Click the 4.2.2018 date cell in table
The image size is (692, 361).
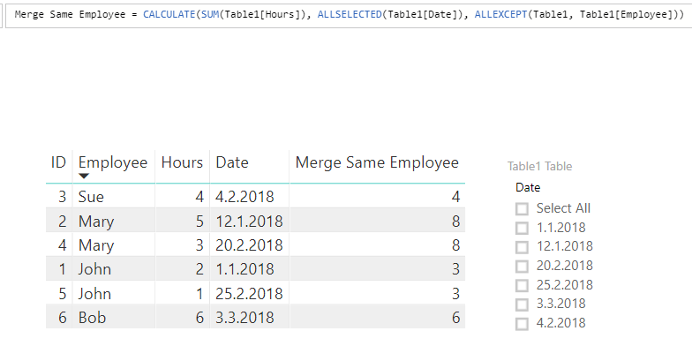[244, 197]
